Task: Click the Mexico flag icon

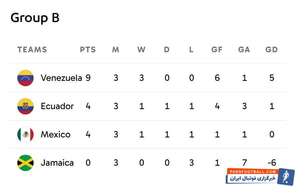Action: point(25,135)
